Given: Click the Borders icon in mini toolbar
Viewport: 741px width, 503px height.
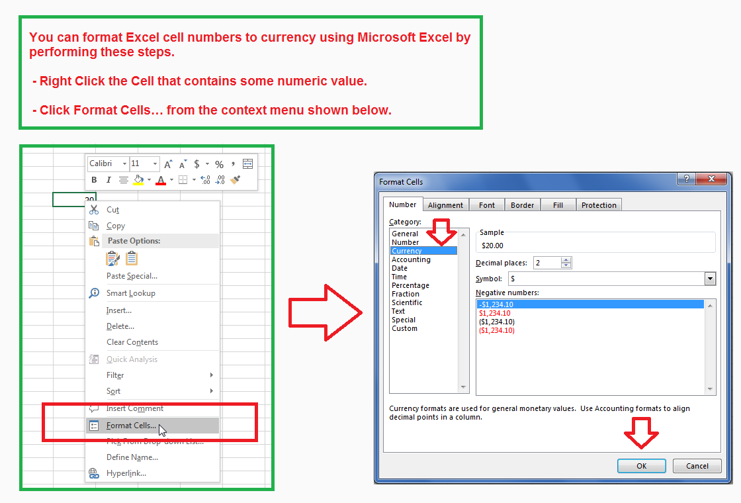Looking at the screenshot, I should pos(183,179).
